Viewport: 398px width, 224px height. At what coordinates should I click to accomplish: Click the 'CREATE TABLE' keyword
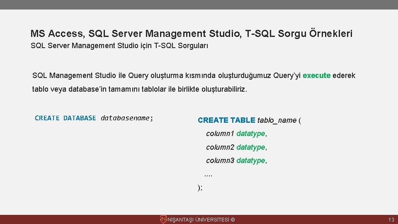click(226, 120)
